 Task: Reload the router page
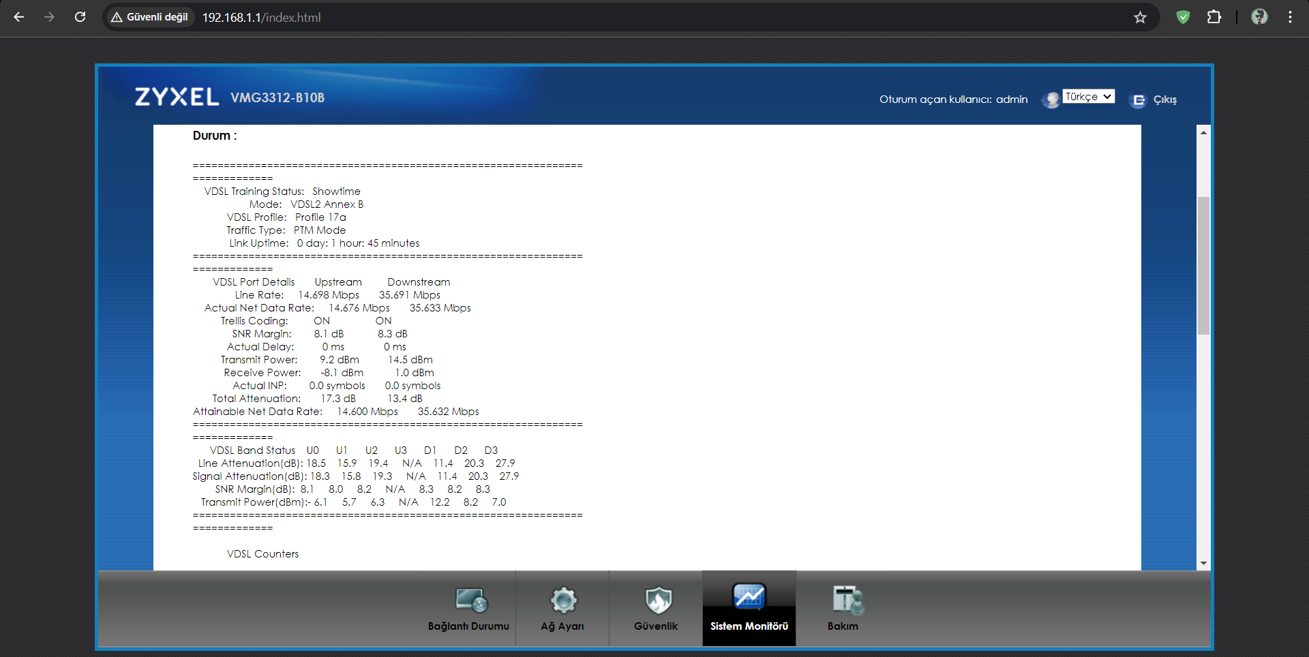(80, 17)
